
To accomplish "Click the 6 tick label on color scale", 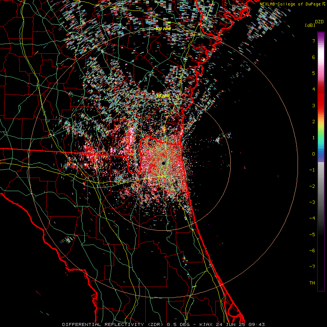I will [314, 57].
